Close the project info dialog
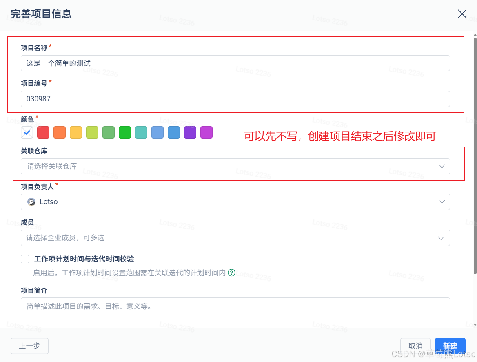This screenshot has height=362, width=477. [x=462, y=14]
